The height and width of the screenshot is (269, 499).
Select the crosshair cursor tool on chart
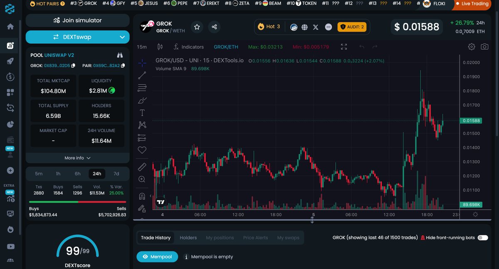click(x=142, y=63)
